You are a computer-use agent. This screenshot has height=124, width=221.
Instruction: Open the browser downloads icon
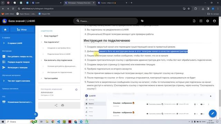coord(203,9)
